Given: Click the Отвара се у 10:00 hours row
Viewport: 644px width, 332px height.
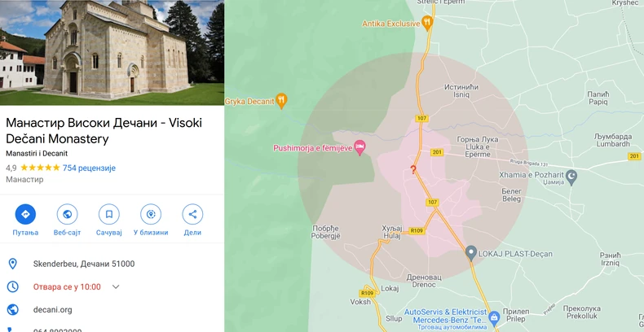Looking at the screenshot, I should [x=112, y=287].
